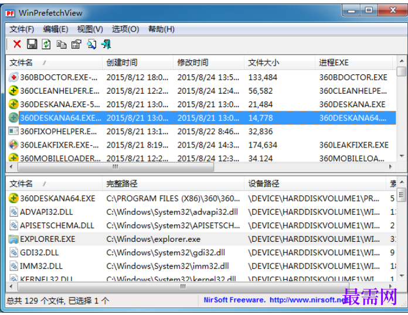
Task: Sort upper list by 文件名 column
Action: click(x=54, y=63)
